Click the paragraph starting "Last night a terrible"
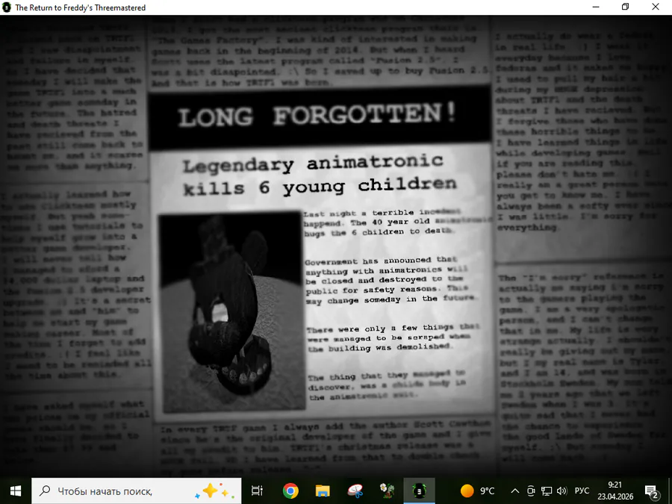 (398, 222)
